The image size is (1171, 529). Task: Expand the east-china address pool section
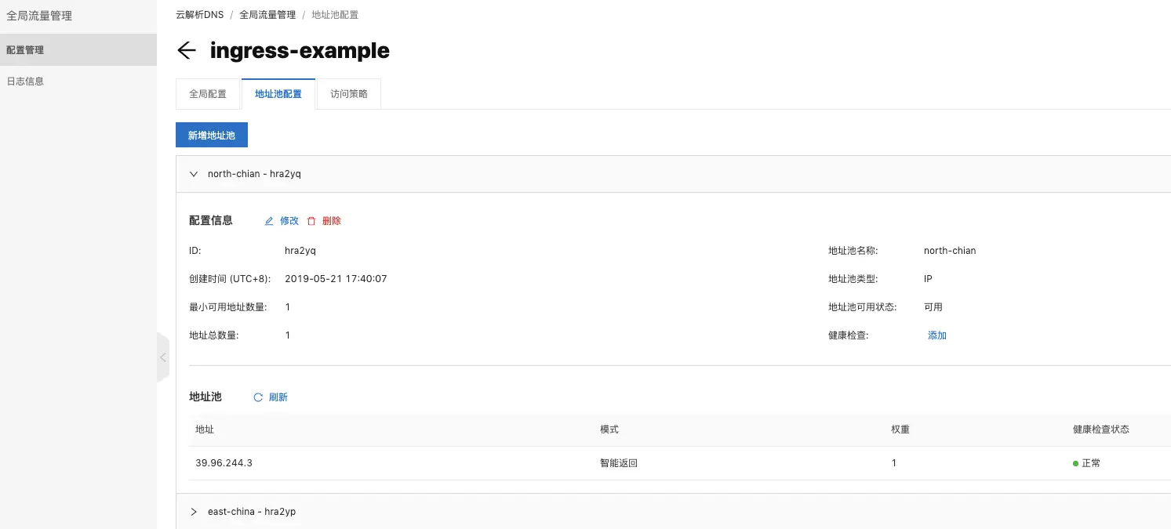194,512
